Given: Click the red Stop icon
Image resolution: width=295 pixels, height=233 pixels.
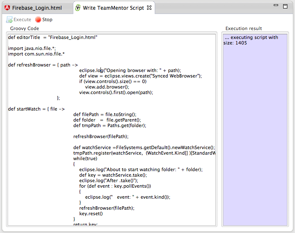Looking at the screenshot, I should (x=38, y=19).
